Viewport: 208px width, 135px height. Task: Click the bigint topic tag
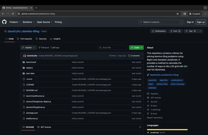[150, 84]
